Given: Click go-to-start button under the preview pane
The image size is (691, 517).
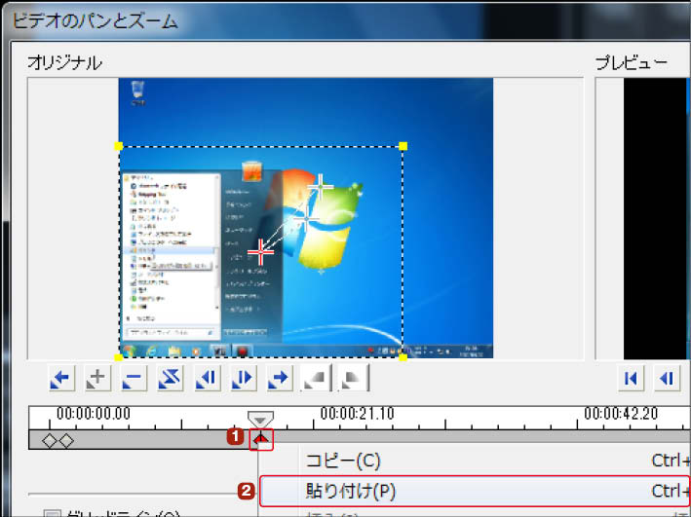Looking at the screenshot, I should point(631,378).
